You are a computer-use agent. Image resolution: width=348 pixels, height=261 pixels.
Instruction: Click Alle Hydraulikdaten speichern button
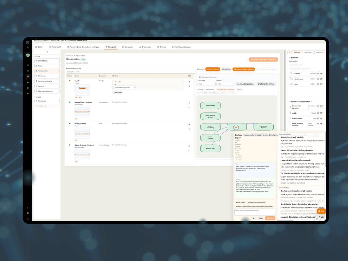(x=263, y=59)
